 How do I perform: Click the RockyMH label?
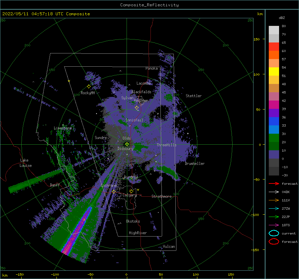(88, 93)
